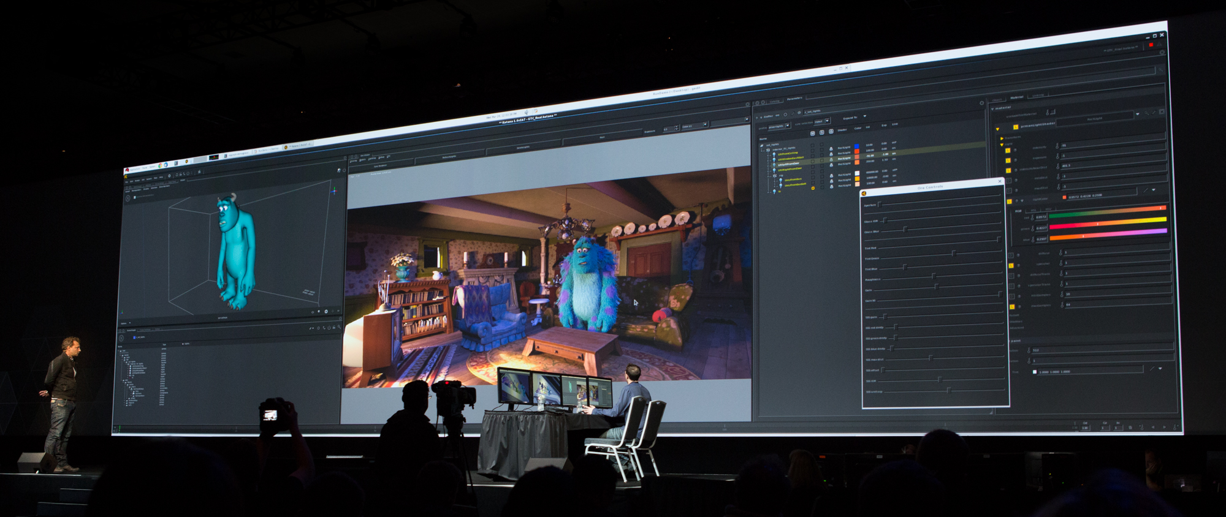1226x517 pixels.
Task: Click the orange lightColor swatch
Action: click(1064, 197)
